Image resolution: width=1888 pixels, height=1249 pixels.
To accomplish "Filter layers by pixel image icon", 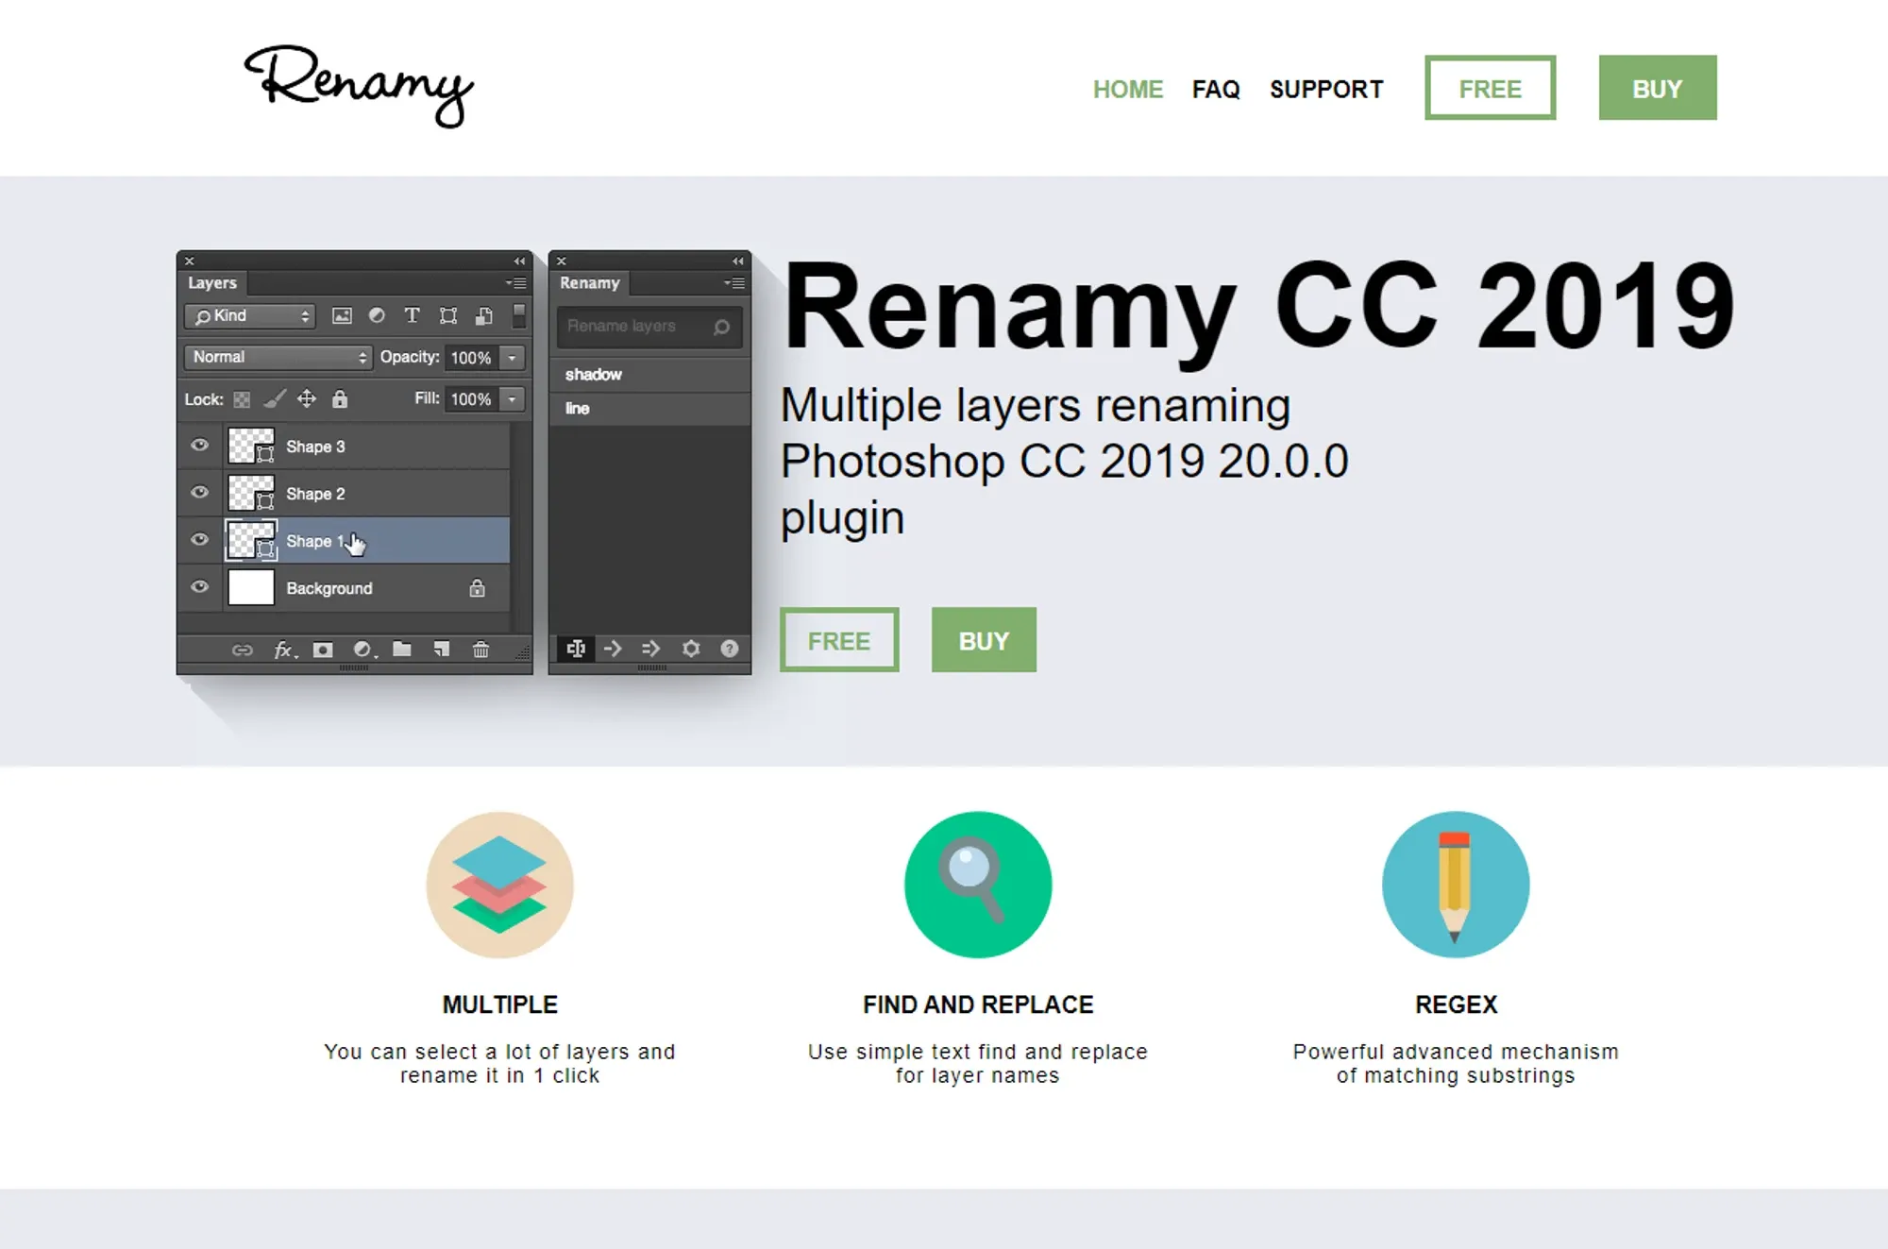I will pyautogui.click(x=342, y=316).
